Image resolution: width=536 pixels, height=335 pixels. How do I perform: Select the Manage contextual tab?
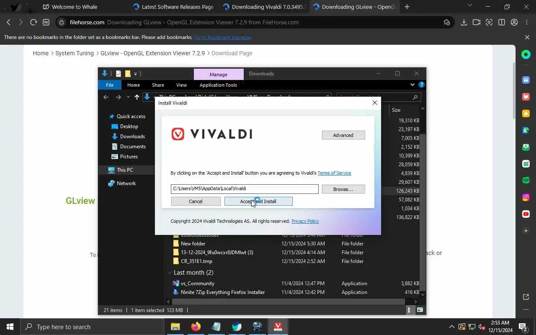pyautogui.click(x=219, y=74)
